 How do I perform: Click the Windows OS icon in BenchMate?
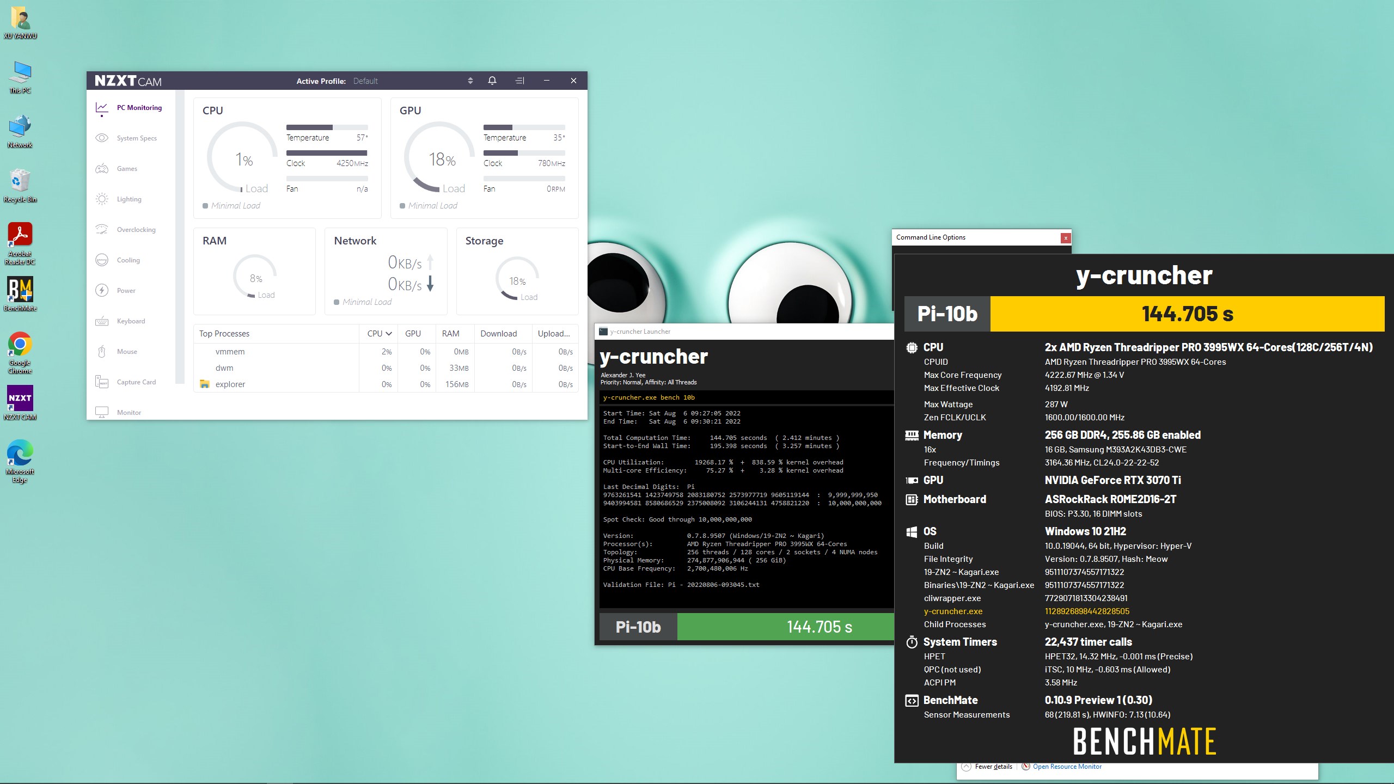click(x=912, y=532)
